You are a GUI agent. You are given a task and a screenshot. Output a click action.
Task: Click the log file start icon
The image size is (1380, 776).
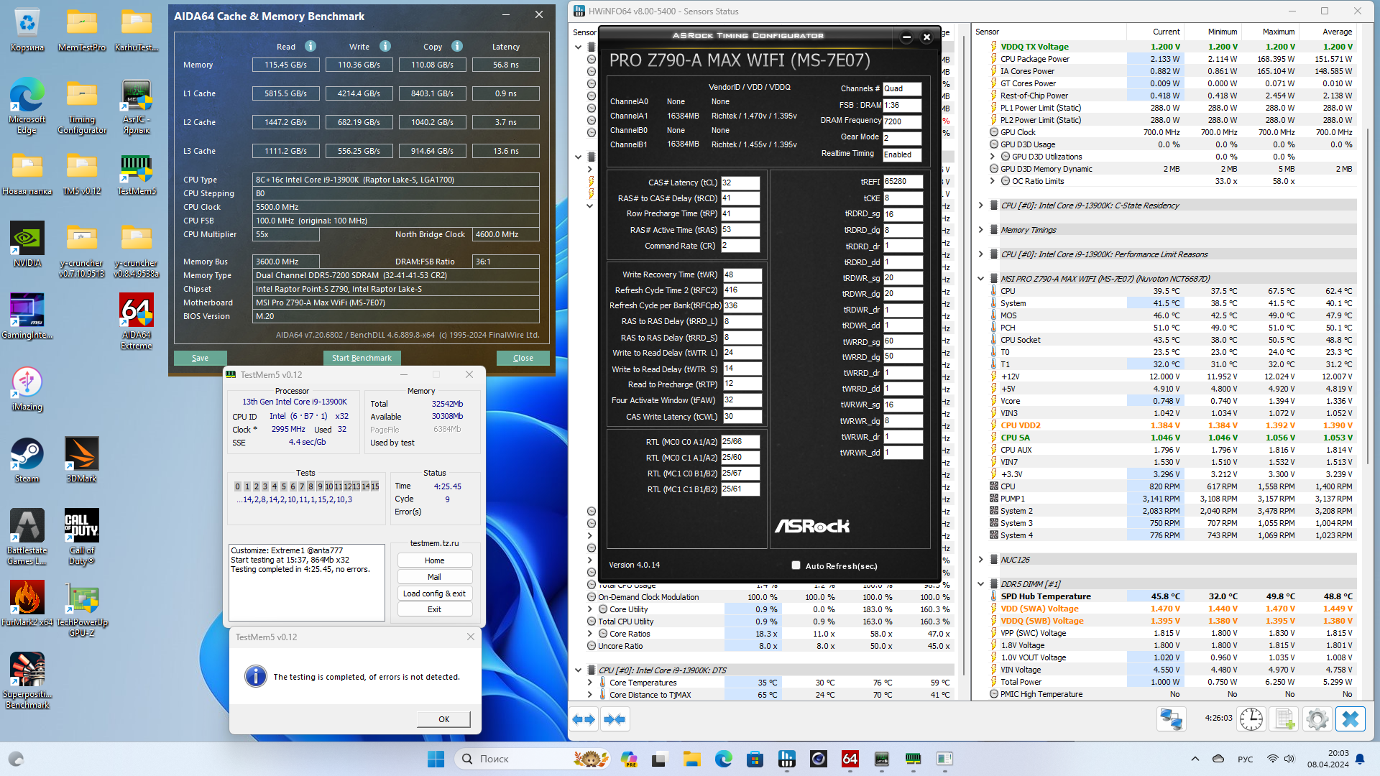1284,719
